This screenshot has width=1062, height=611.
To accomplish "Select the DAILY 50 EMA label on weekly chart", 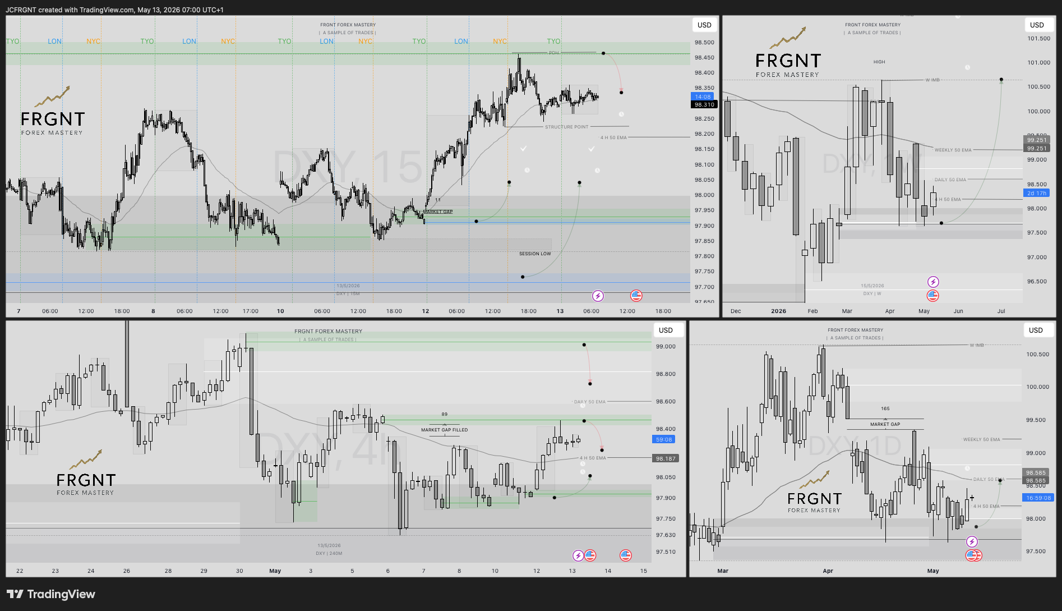I will tap(950, 180).
